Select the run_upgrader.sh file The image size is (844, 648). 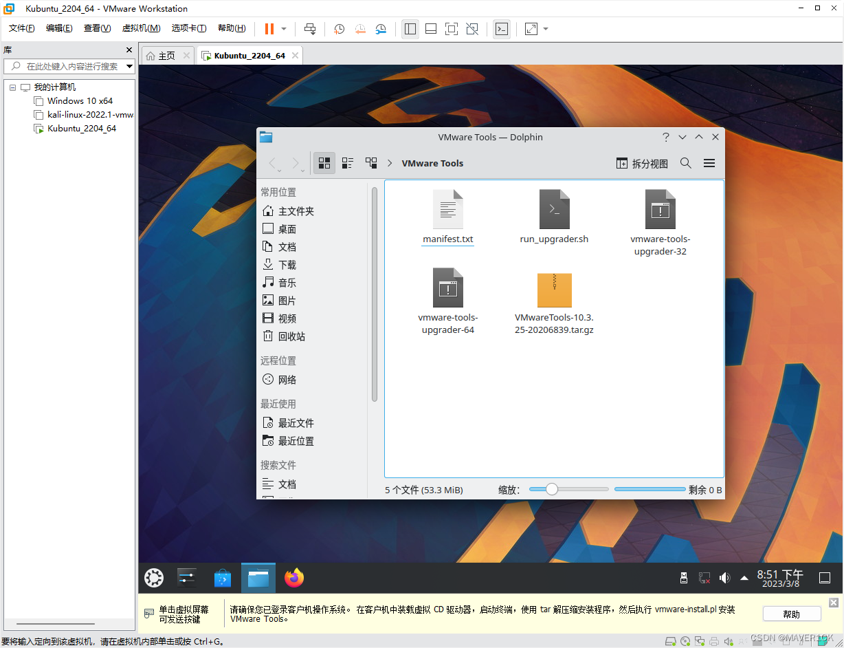(554, 217)
